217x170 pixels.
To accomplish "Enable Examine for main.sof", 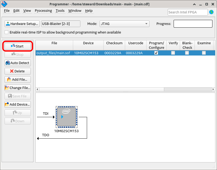I will point(204,53).
